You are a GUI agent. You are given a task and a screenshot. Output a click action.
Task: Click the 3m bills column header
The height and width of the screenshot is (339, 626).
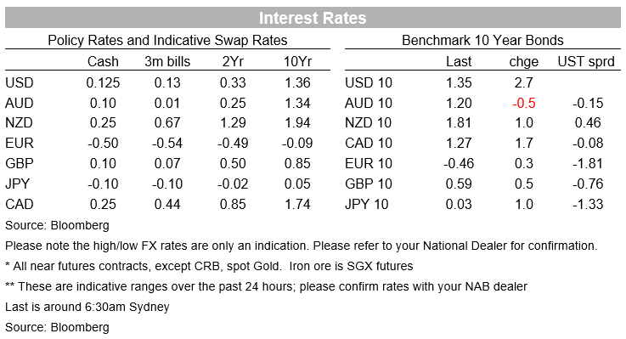167,61
